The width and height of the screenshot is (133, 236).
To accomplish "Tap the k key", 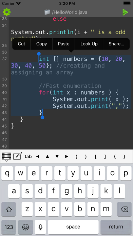I will [106, 191].
